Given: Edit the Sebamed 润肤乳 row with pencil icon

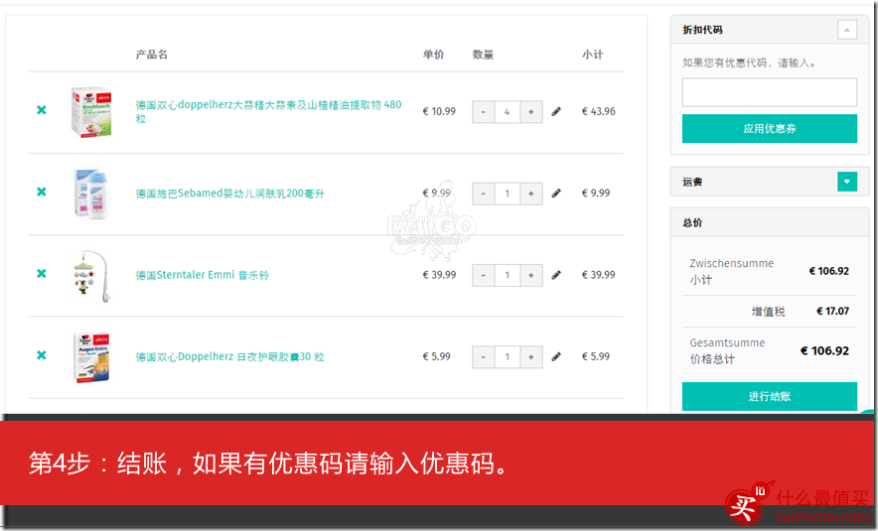Looking at the screenshot, I should [556, 194].
